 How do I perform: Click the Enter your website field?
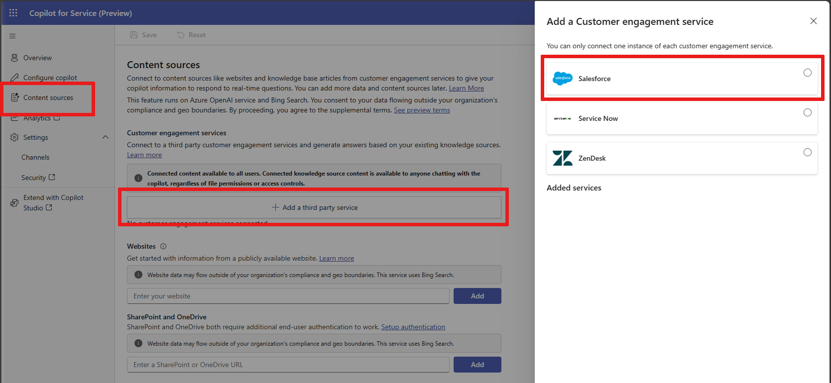coord(288,296)
